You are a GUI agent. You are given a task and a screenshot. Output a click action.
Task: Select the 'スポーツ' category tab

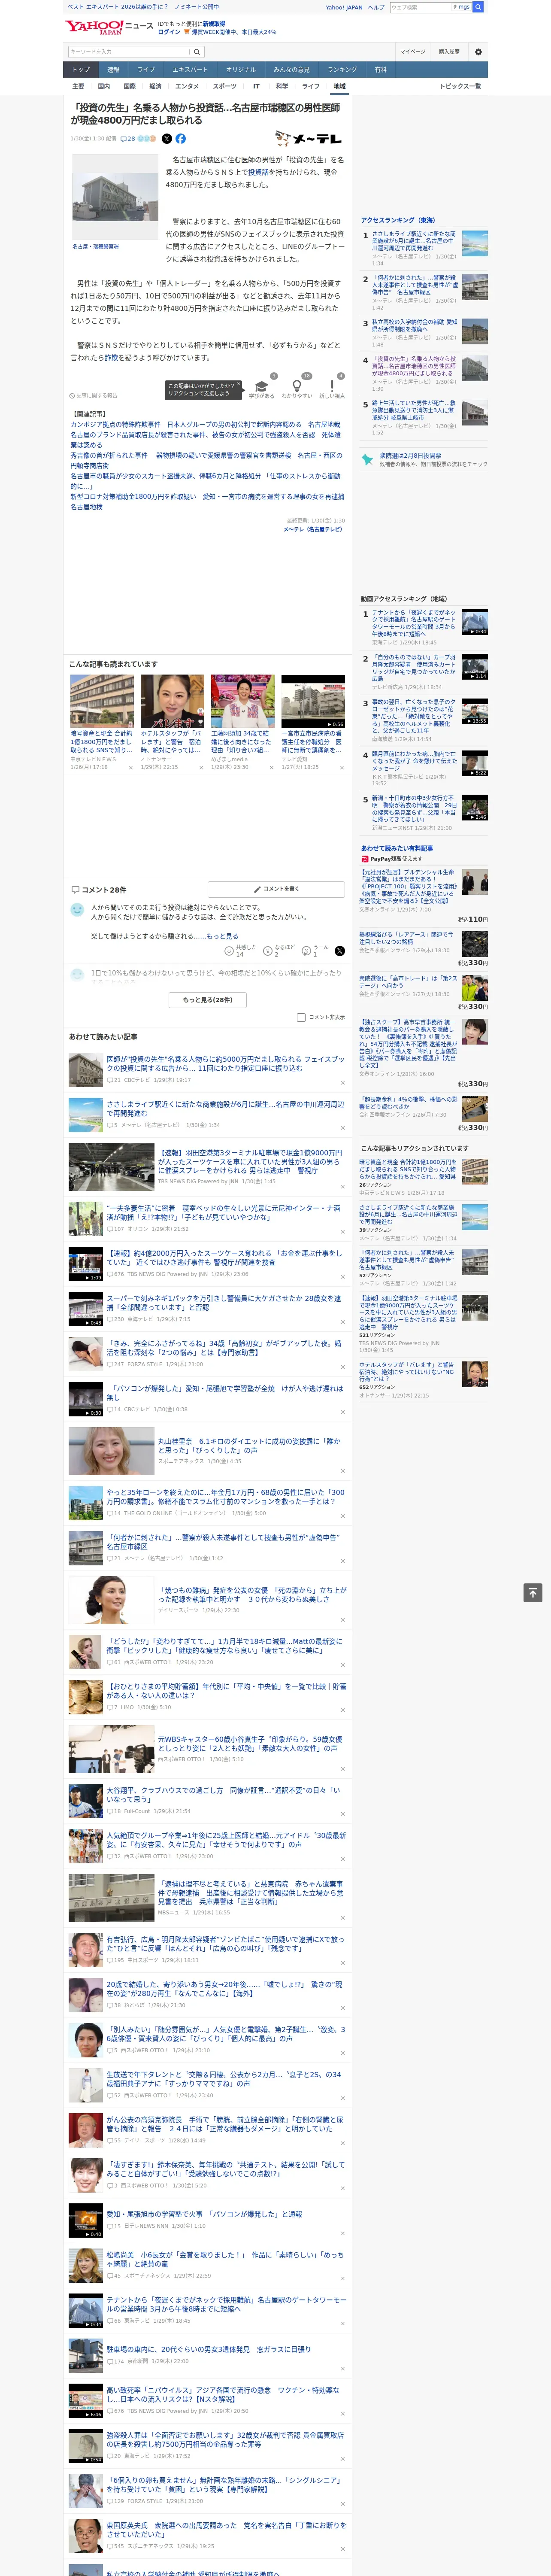click(225, 86)
